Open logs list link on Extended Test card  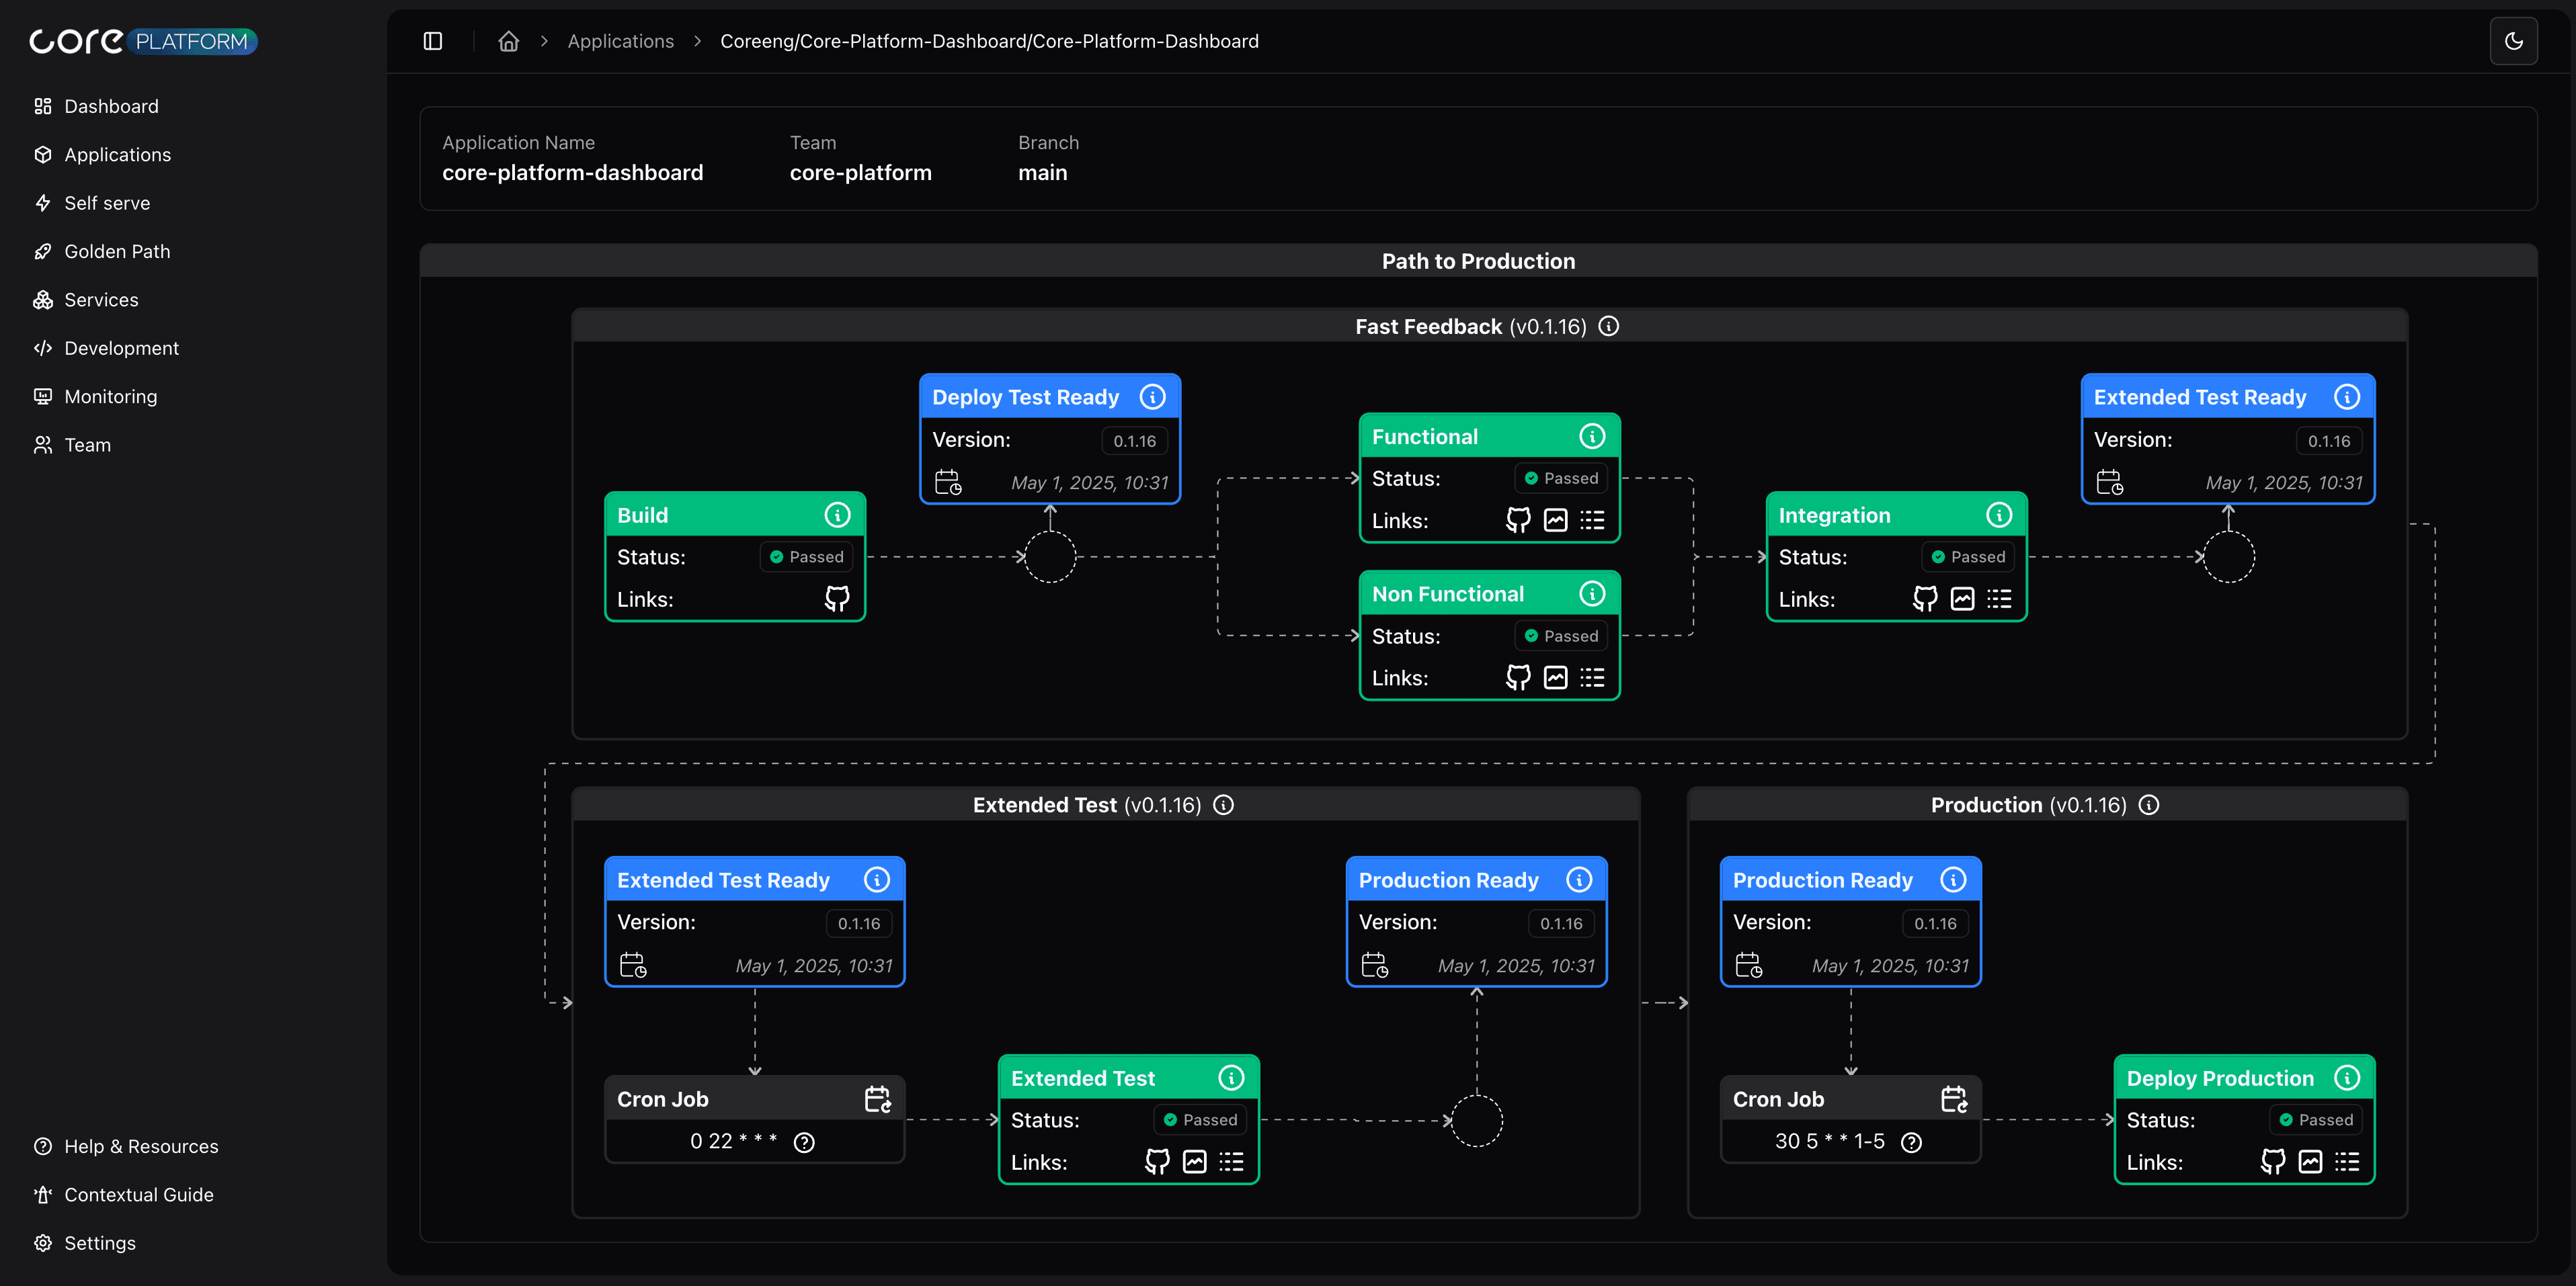pyautogui.click(x=1231, y=1161)
